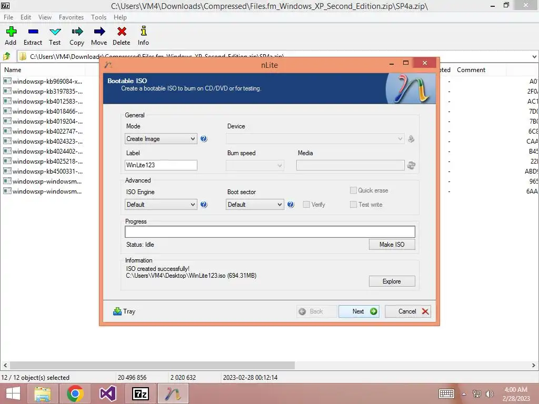Minimize nLite to Tray

(x=124, y=311)
